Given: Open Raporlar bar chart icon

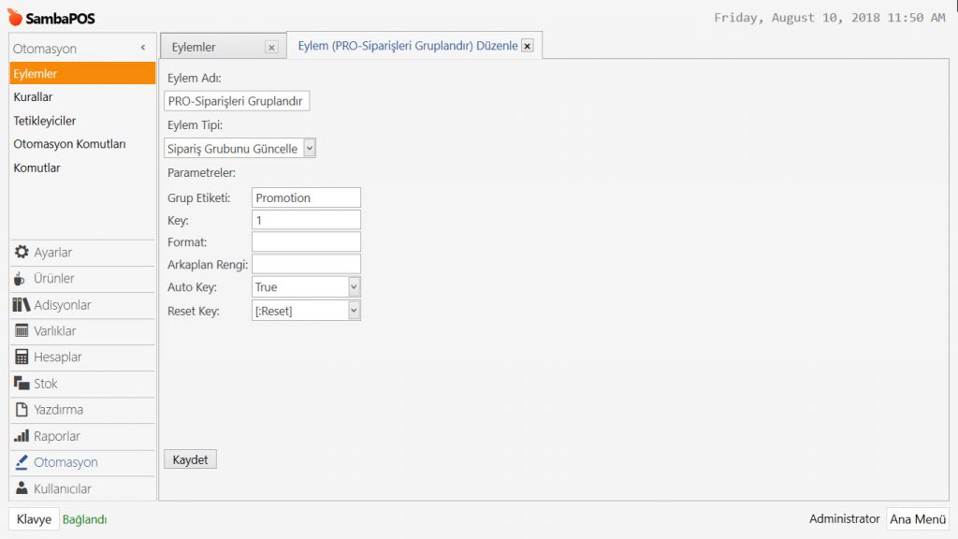Looking at the screenshot, I should point(22,436).
